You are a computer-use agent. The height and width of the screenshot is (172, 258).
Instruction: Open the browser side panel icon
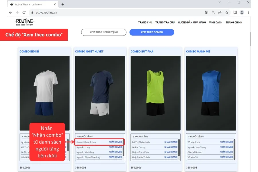click(x=235, y=13)
